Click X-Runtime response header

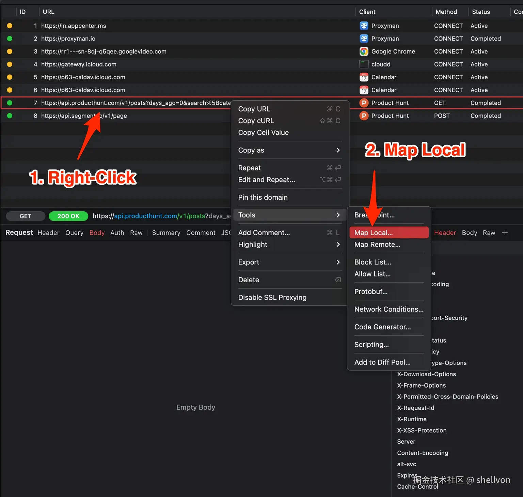[x=412, y=419]
